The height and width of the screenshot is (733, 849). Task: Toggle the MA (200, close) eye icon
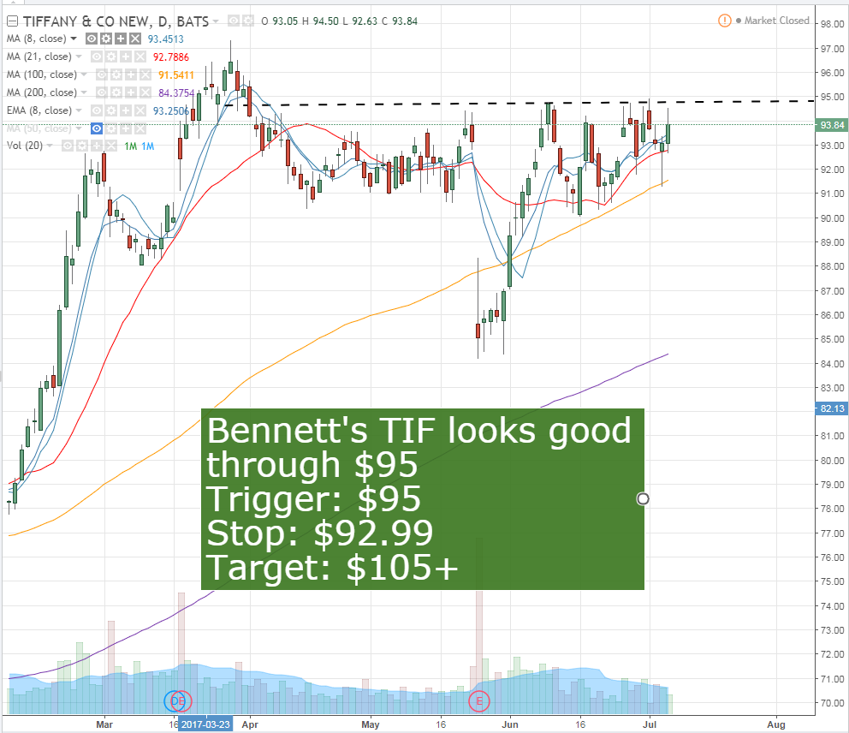point(101,92)
